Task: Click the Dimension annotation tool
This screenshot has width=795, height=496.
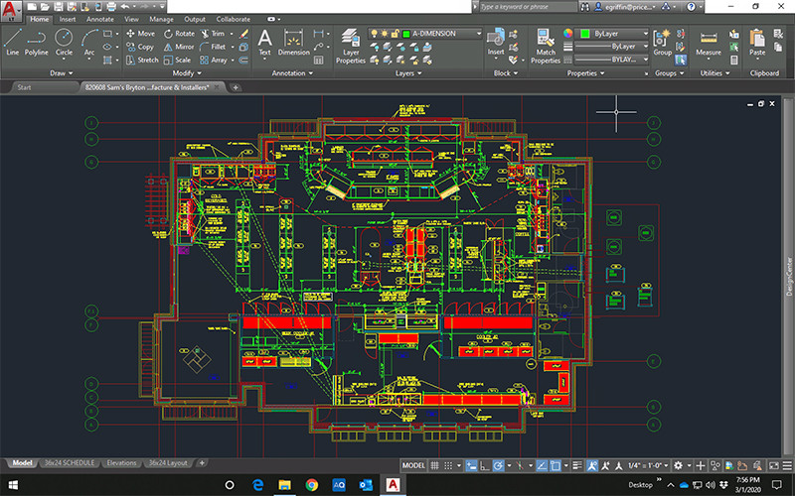Action: pos(293,41)
